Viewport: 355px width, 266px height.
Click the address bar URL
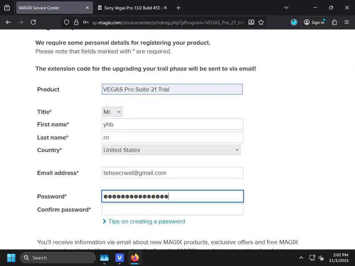(168, 23)
